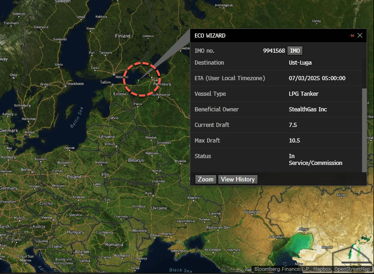The width and height of the screenshot is (374, 274).
Task: Close the ECO WIZARD popup
Action: point(360,35)
